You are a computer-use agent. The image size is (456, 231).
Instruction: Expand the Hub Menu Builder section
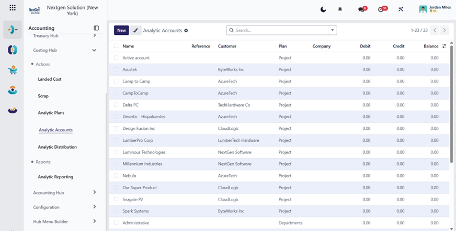click(x=64, y=222)
